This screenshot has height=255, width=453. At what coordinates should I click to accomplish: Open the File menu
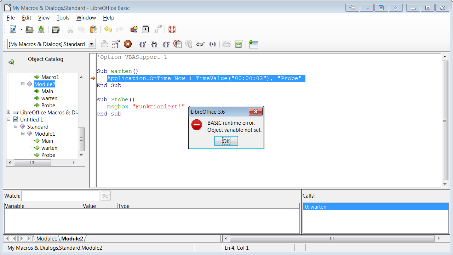coord(11,17)
